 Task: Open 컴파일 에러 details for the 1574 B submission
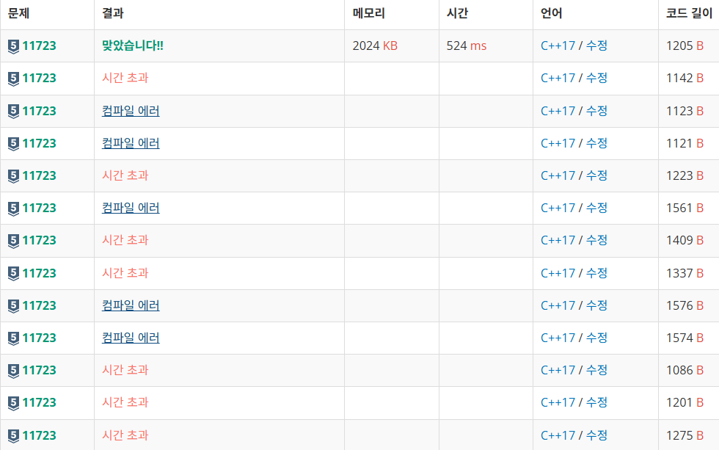[x=131, y=338]
